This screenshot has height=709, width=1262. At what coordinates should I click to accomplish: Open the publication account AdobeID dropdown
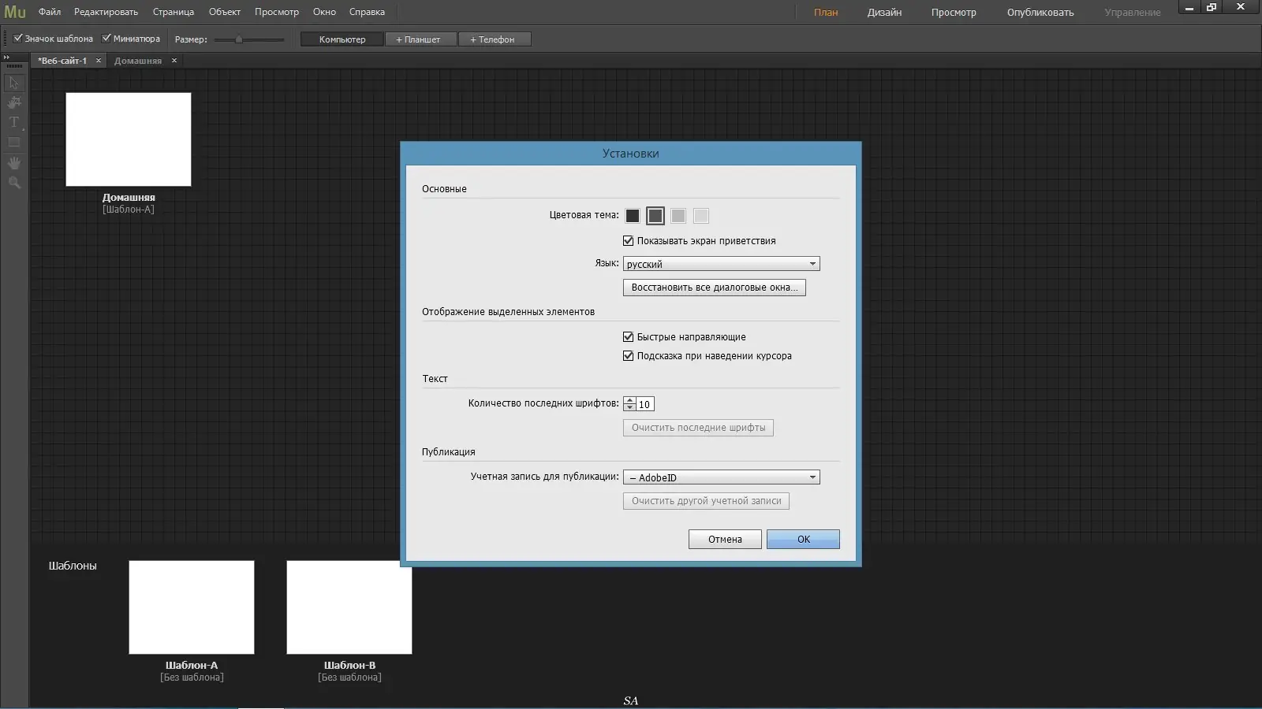[x=721, y=477]
